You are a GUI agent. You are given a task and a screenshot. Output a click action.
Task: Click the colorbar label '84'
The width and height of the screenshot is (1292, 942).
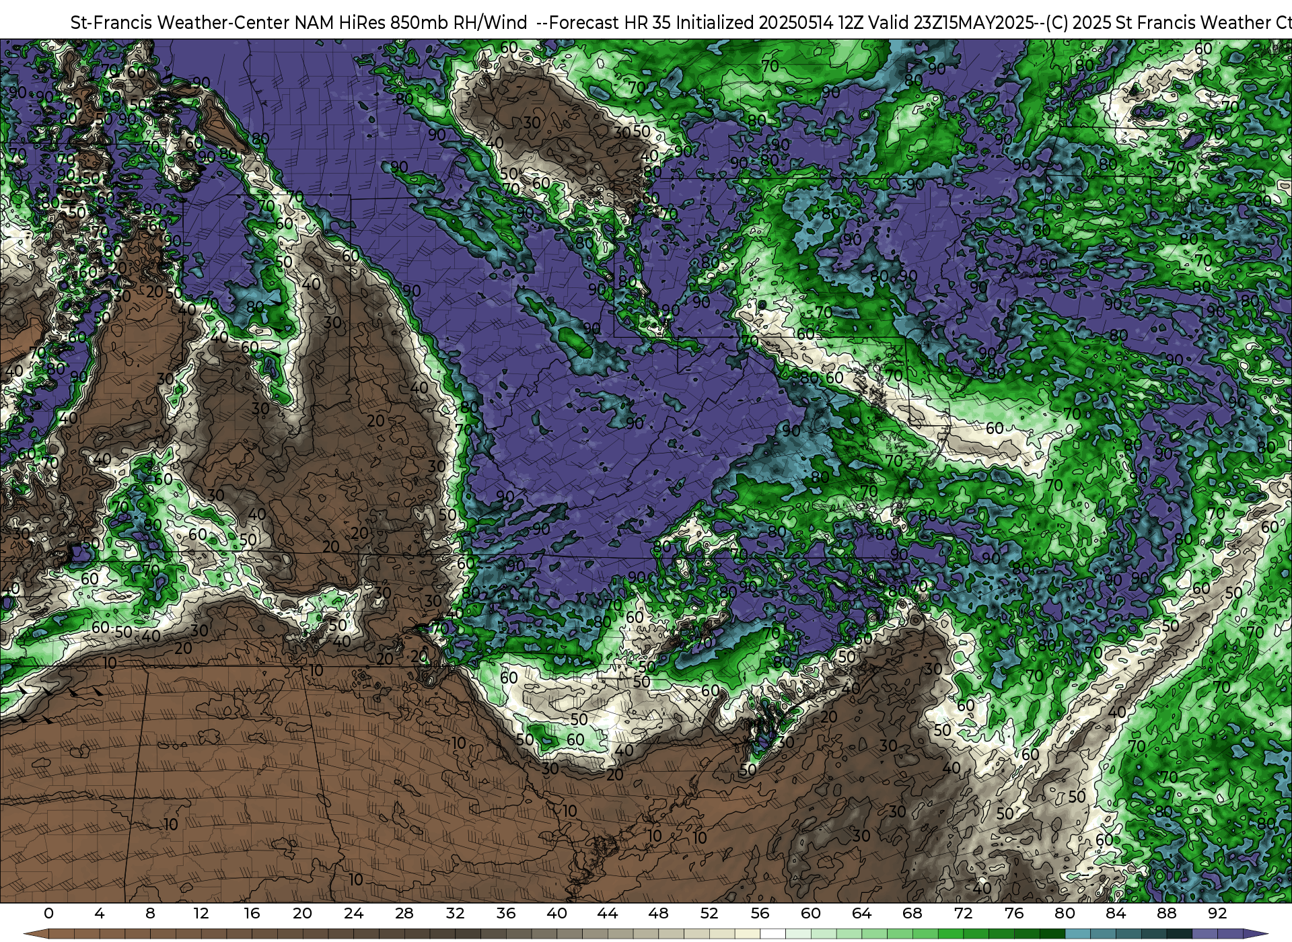pyautogui.click(x=1116, y=913)
